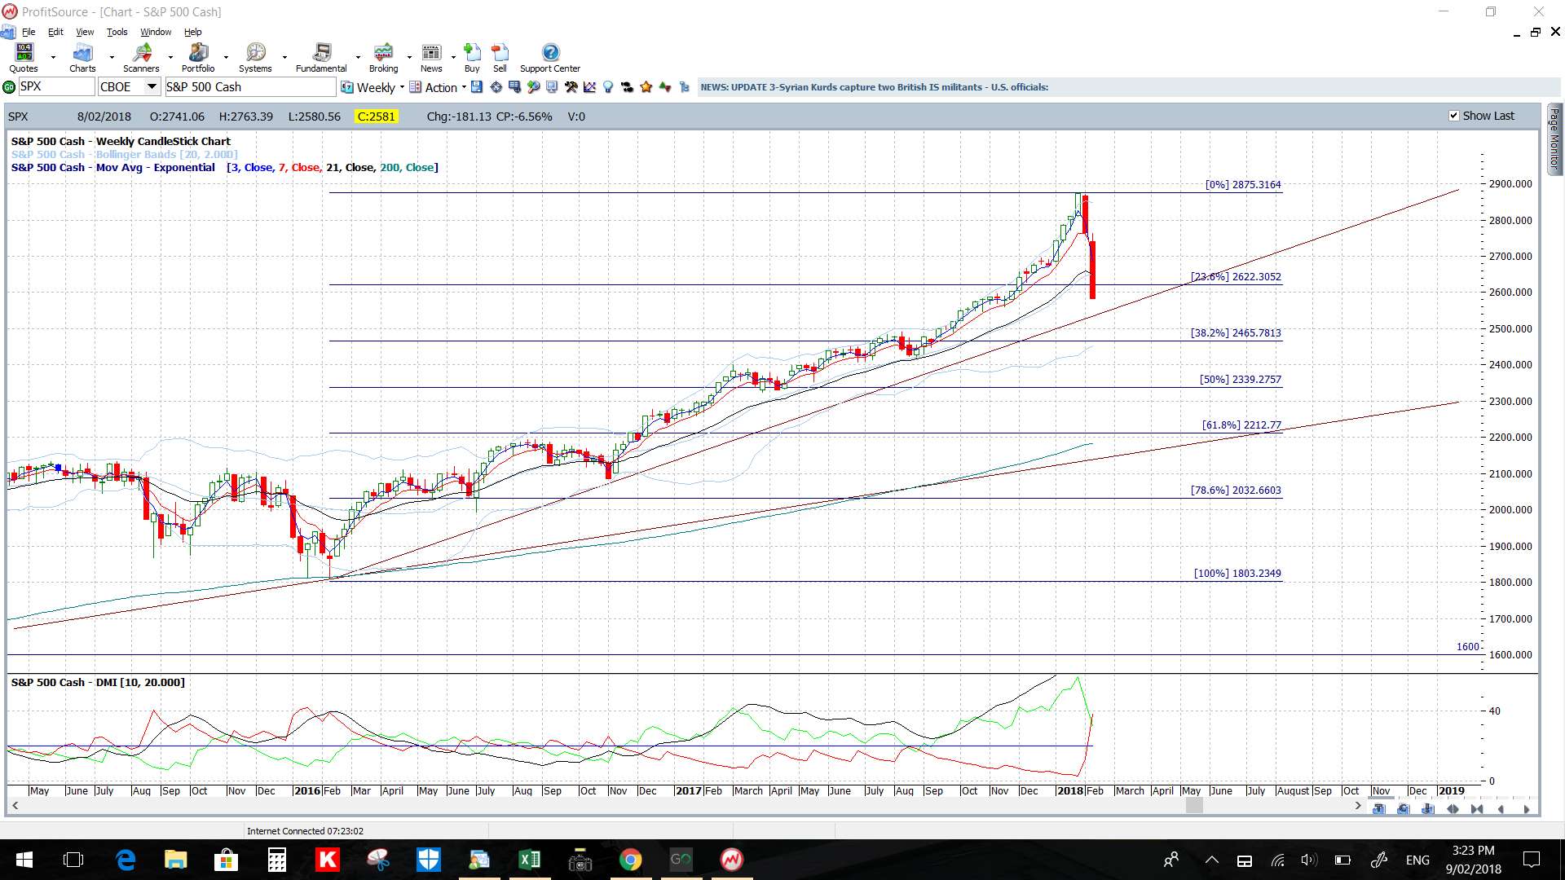The height and width of the screenshot is (880, 1565).
Task: Click the light bulb icon in chart toolbar
Action: 607,87
